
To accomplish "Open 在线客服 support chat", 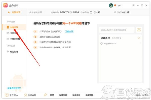I will (x=30, y=95).
